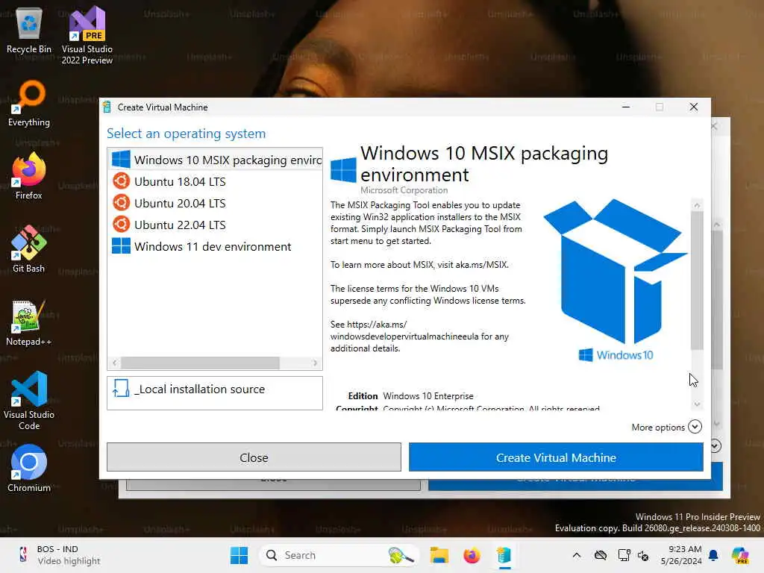Launch Visual Studio 2022 Preview shortcut
The image size is (764, 573).
coord(87,35)
